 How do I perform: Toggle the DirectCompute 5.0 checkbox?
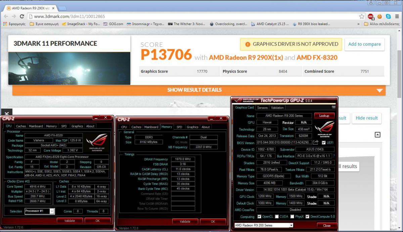pos(308,217)
